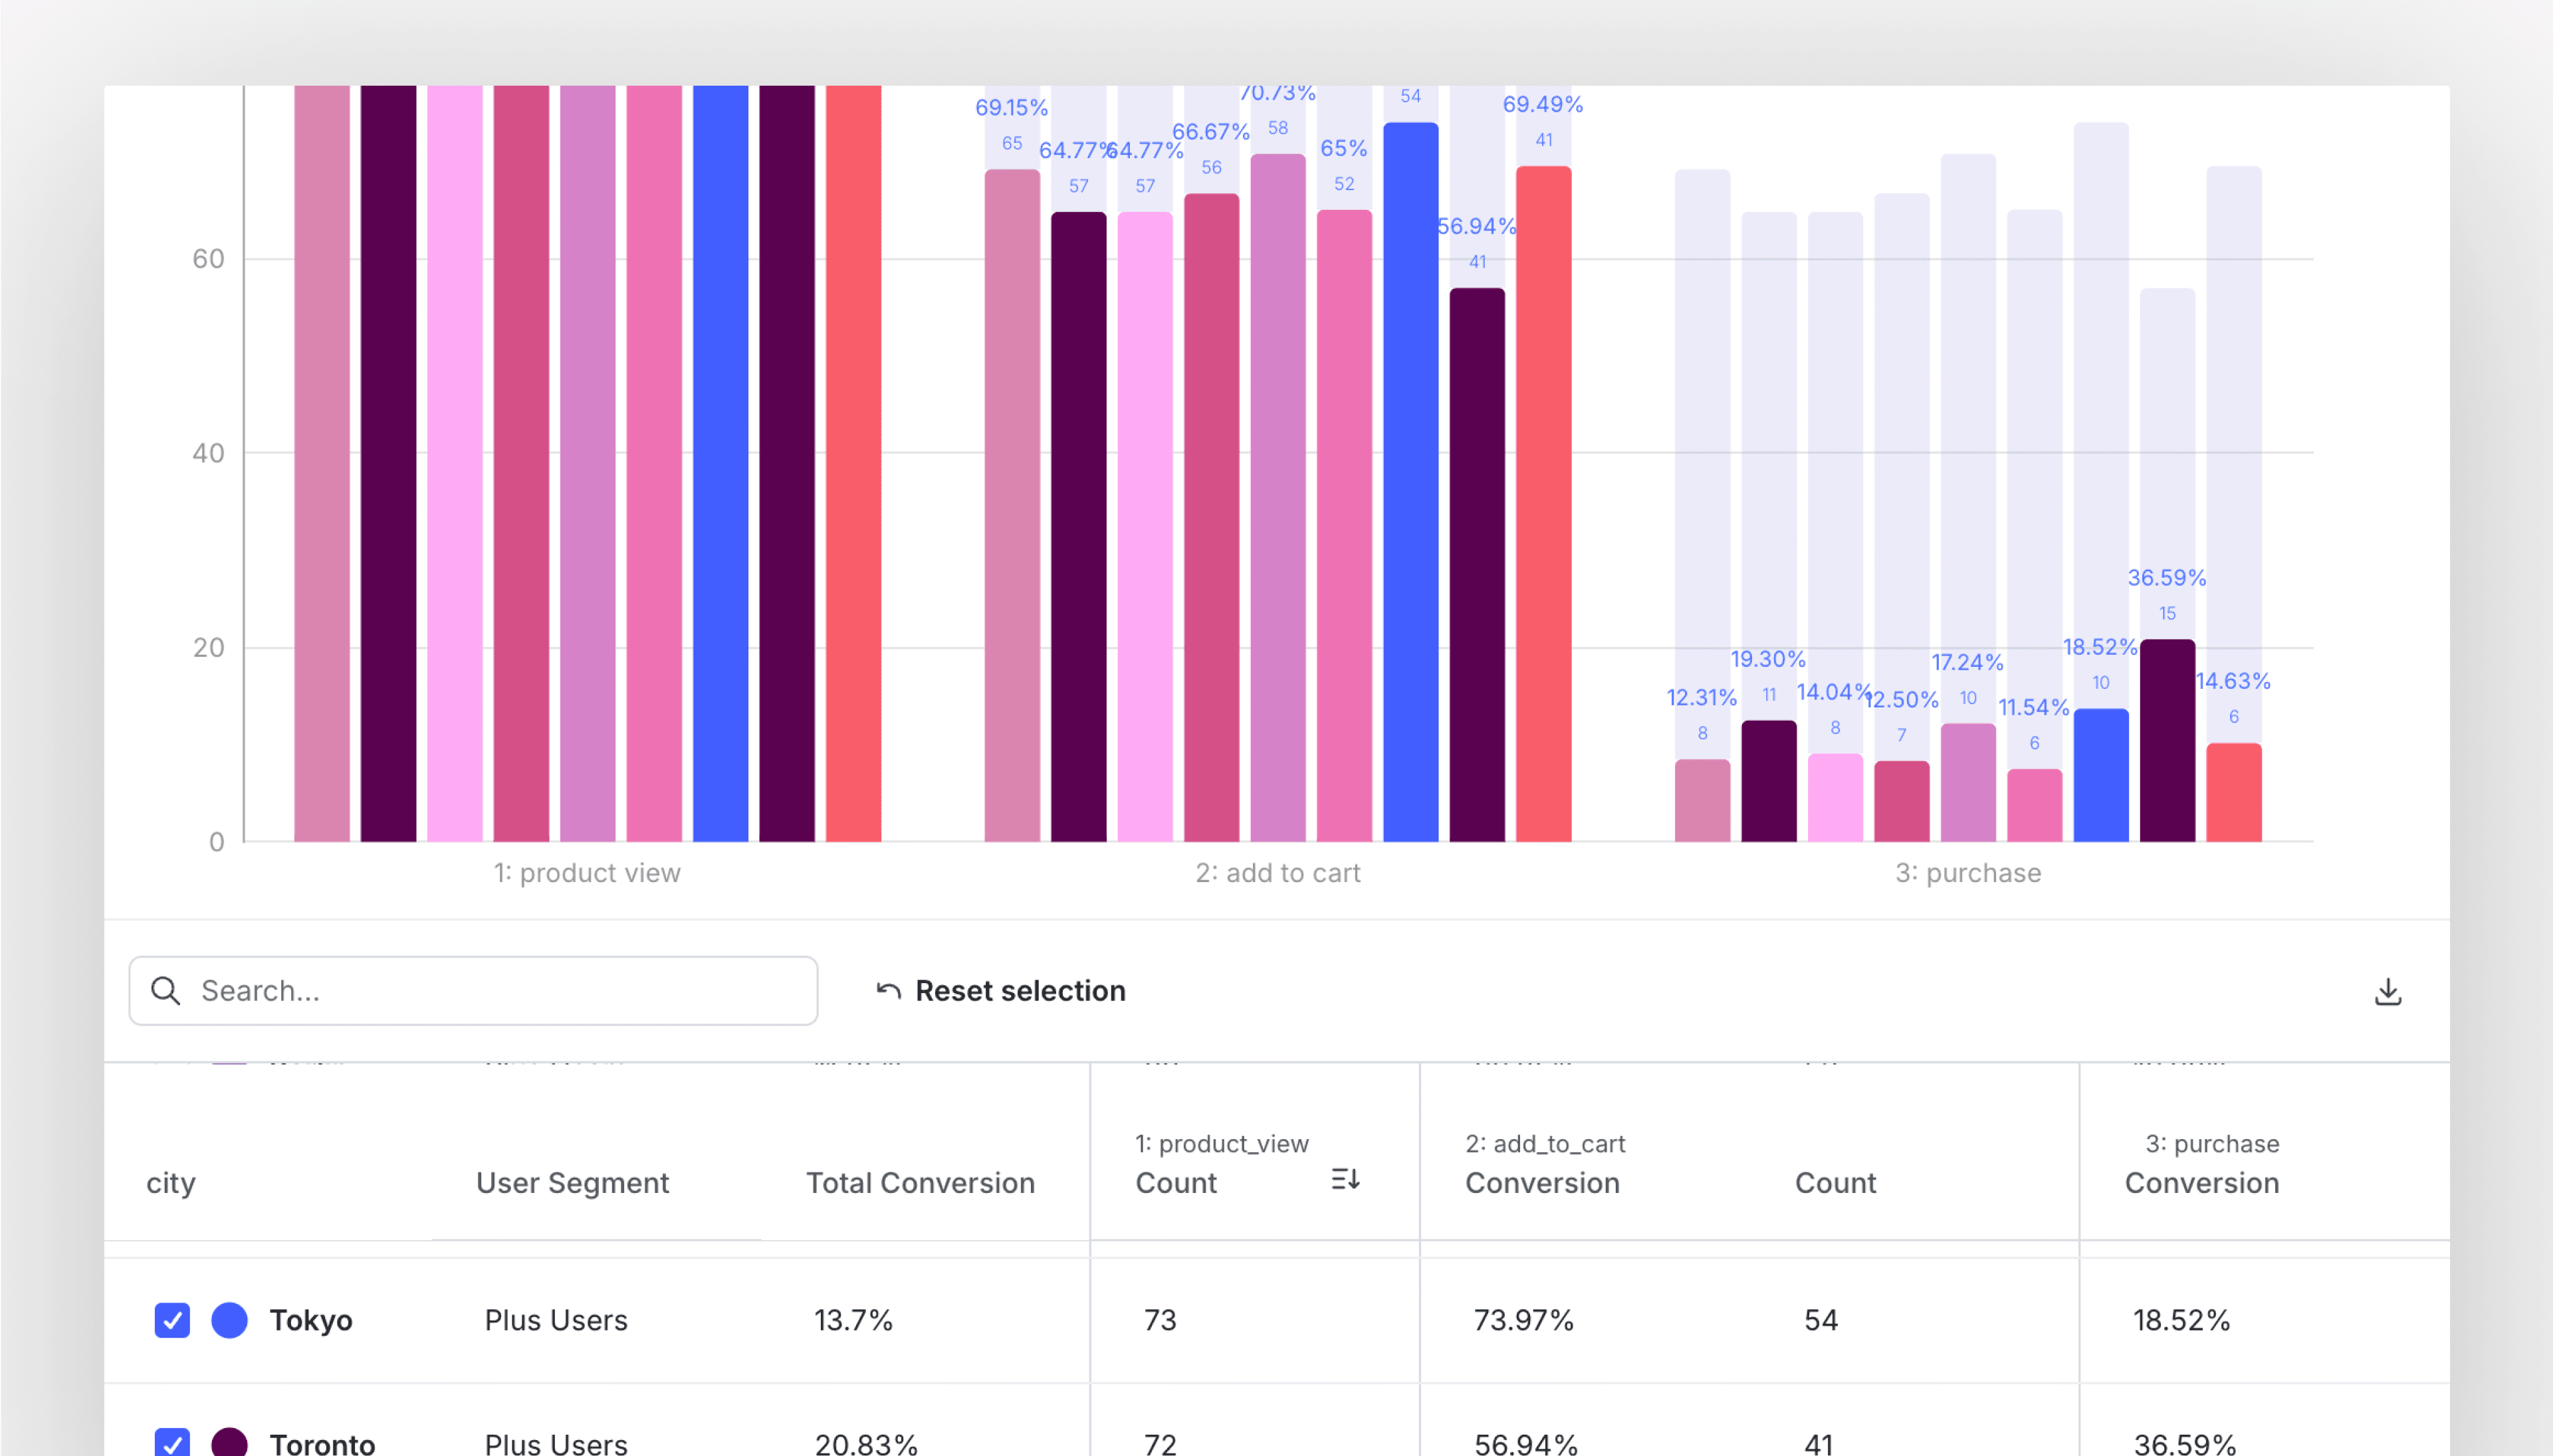
Task: Click the undo arrow beside Reset selection
Action: [x=889, y=991]
